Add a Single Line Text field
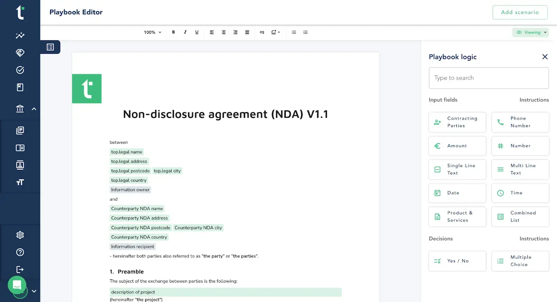Viewport: 557px width, 302px height. click(x=457, y=169)
